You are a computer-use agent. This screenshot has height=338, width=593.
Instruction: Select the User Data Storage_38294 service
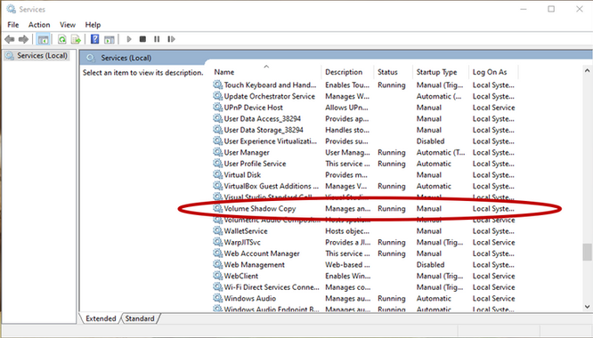tap(264, 130)
